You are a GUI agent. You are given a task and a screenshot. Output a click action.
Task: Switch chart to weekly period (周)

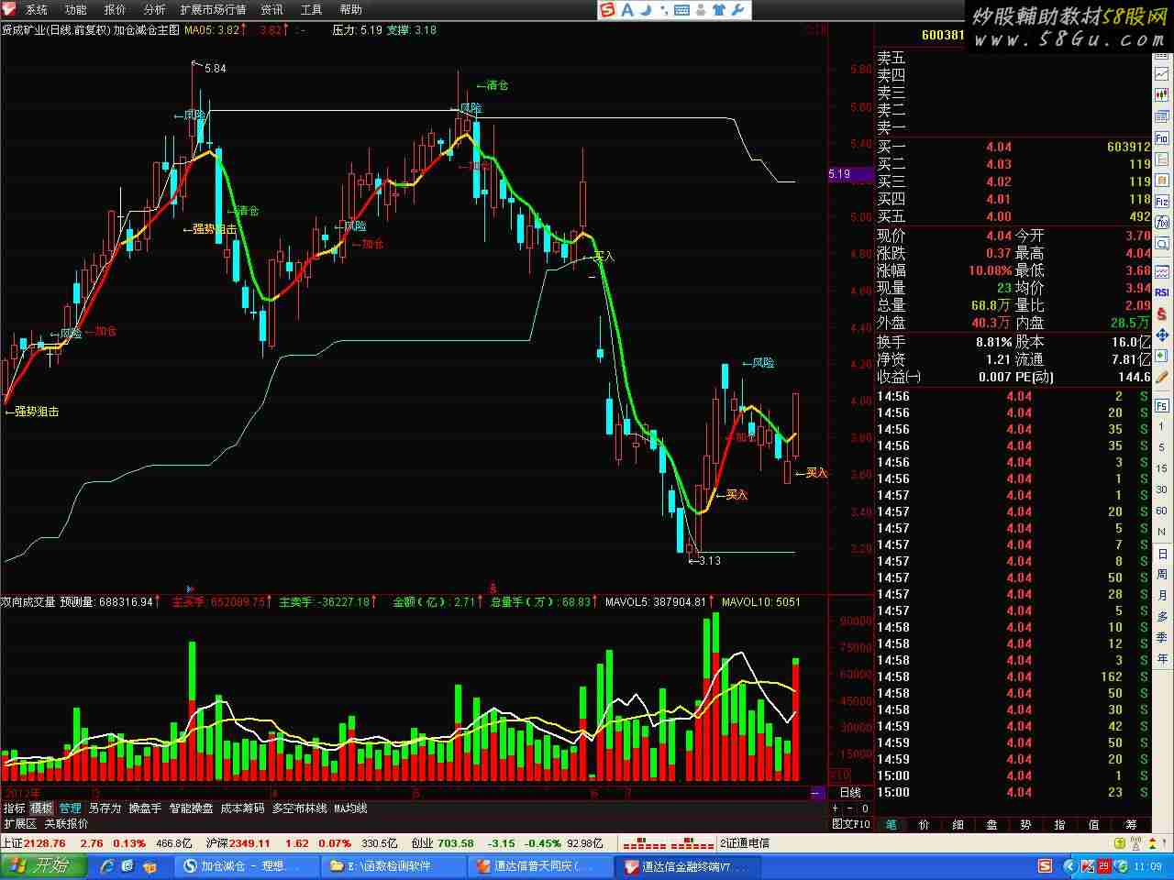coord(1162,575)
